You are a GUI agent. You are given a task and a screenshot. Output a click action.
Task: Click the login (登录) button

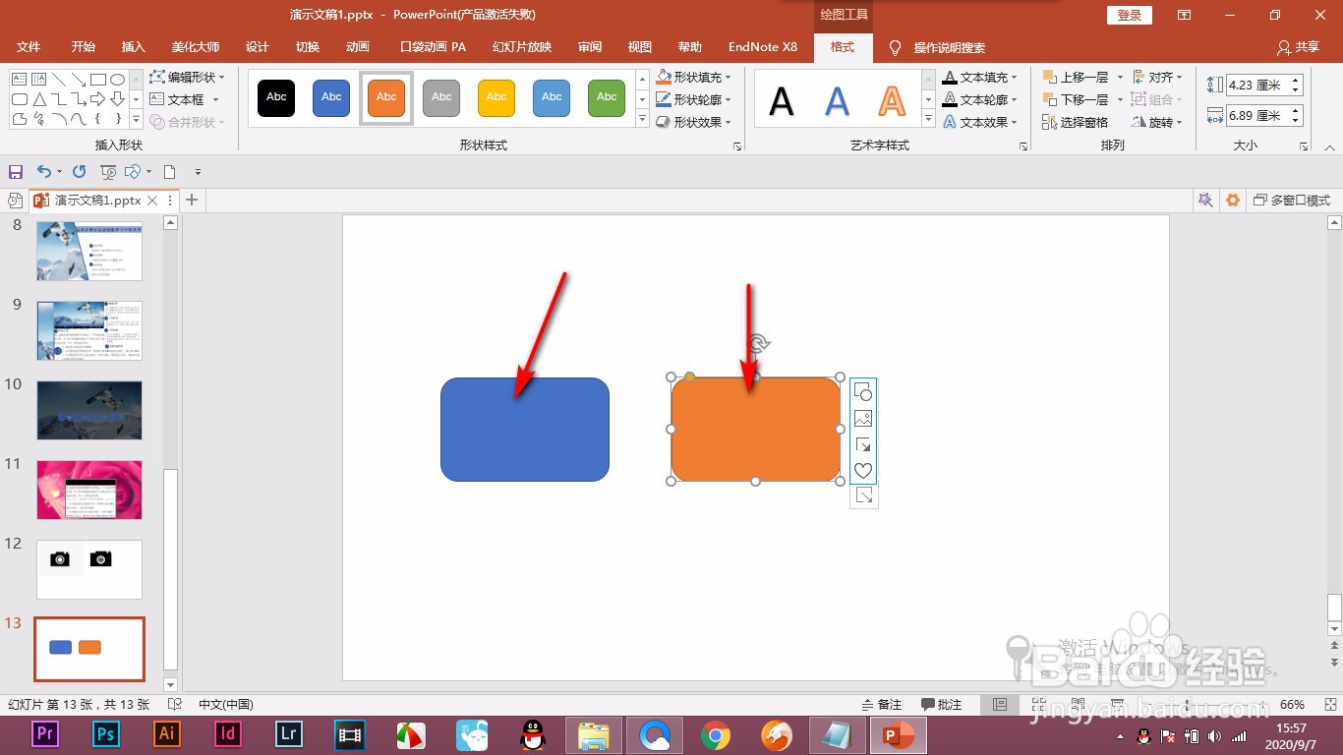pos(1129,15)
